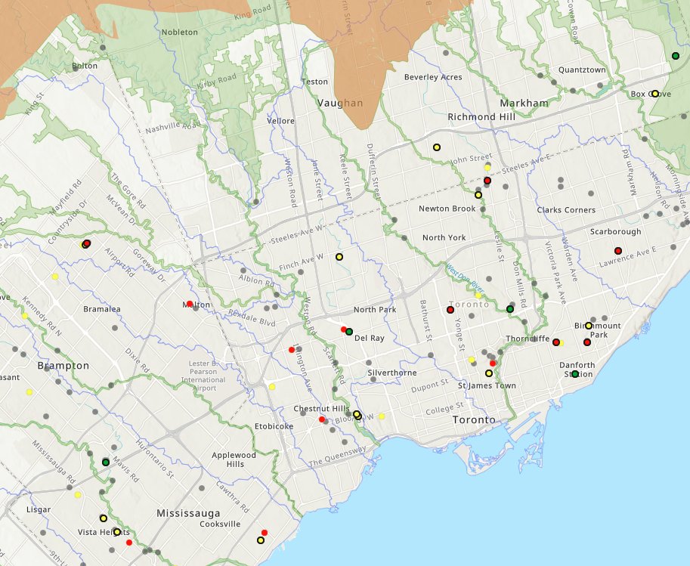Select the Markham label
This screenshot has width=690, height=566.
click(524, 103)
